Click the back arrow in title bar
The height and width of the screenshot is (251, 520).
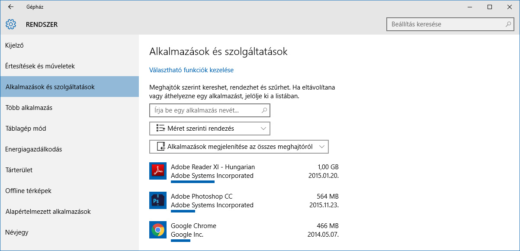11,7
